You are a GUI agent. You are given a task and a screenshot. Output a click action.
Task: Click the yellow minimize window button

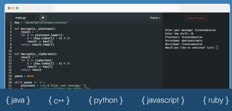14,8
